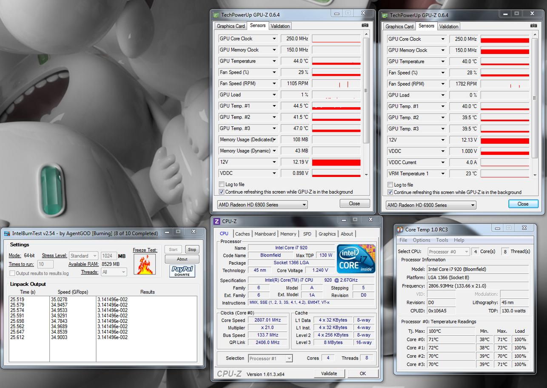Open the Mainboard tab in CPU-Z

pyautogui.click(x=265, y=234)
